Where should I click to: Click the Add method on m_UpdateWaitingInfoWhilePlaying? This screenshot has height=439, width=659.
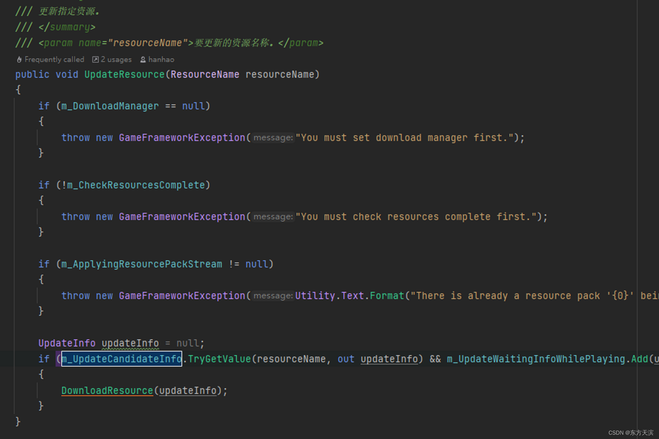tap(639, 359)
